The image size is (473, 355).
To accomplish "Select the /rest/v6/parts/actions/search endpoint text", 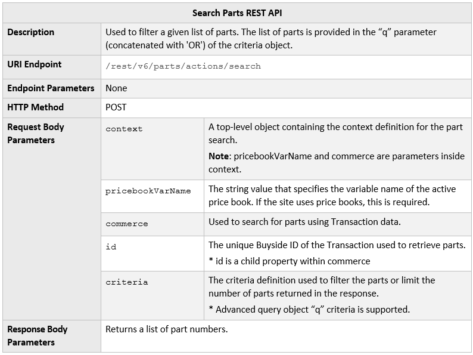I will [183, 66].
